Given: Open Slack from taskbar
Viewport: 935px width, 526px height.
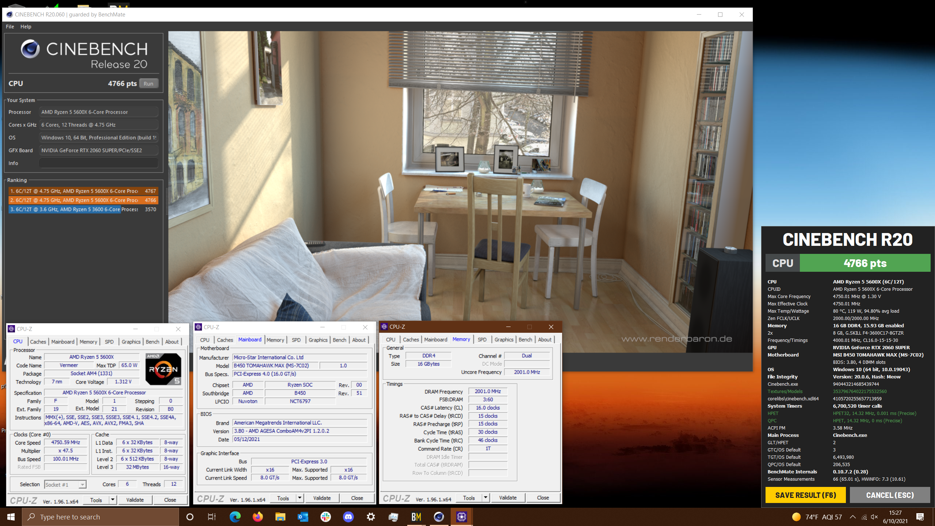Looking at the screenshot, I should pos(325,517).
